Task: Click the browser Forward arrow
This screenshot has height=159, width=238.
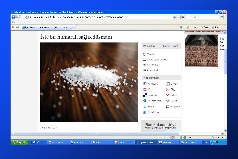Action: (18, 17)
